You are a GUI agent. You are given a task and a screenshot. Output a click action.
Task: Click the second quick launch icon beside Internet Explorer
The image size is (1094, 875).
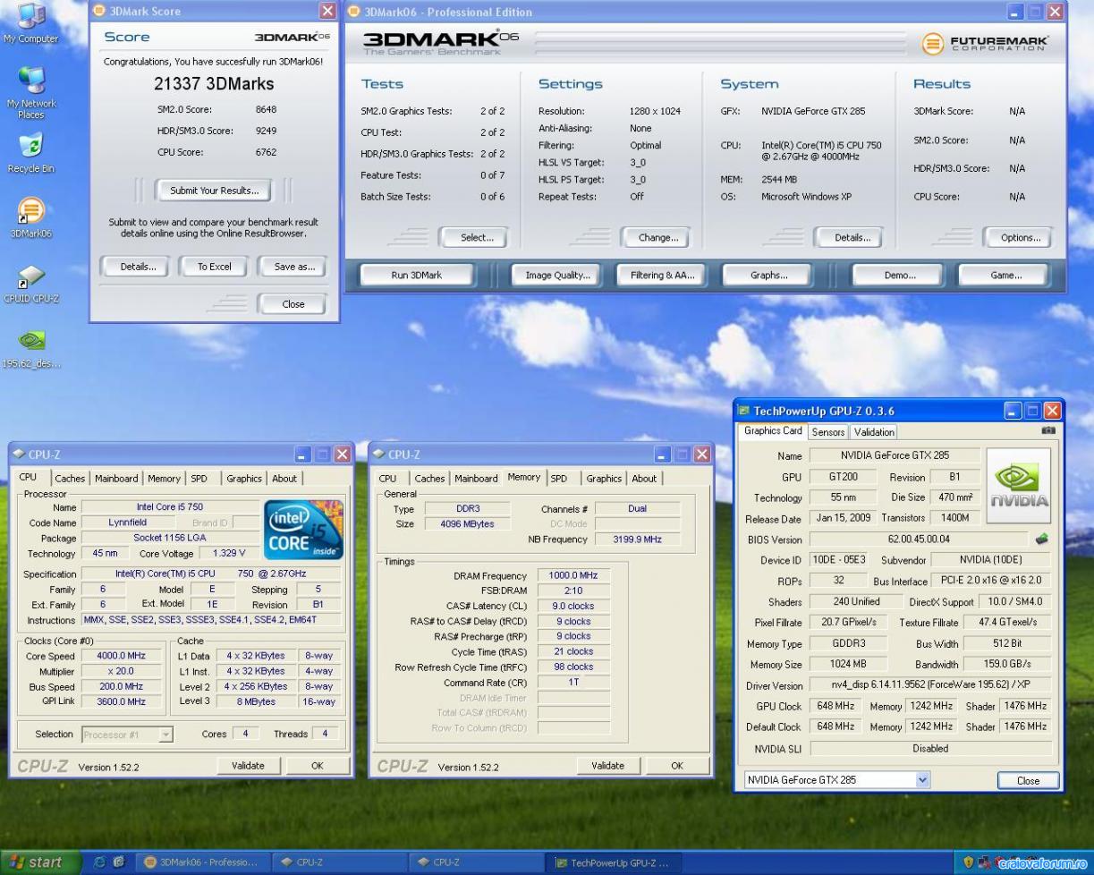coord(119,862)
